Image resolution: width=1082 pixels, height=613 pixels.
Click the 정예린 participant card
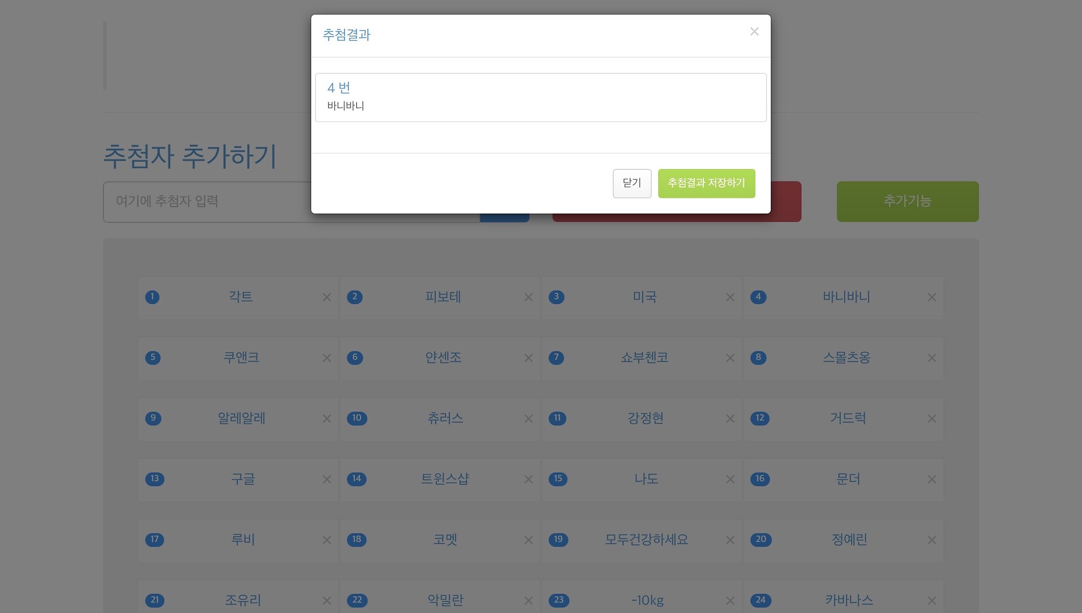(849, 540)
